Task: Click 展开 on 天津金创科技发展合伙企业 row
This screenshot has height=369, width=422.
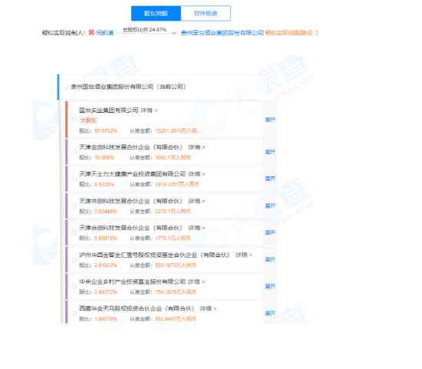Action: 270,152
